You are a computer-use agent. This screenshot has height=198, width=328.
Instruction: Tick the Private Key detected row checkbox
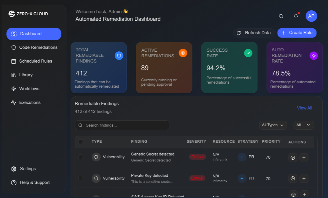pos(81,178)
